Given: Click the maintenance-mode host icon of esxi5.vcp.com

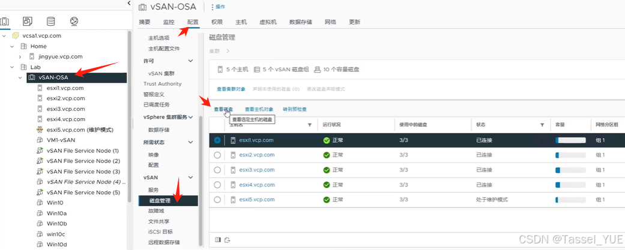Looking at the screenshot, I should [x=40, y=129].
